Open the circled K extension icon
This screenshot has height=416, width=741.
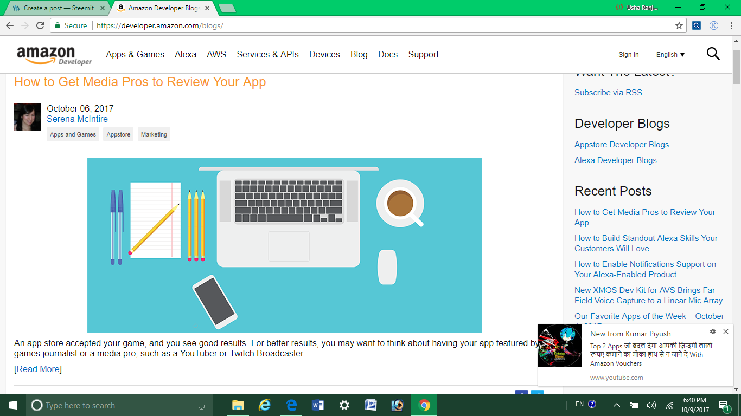pos(714,25)
